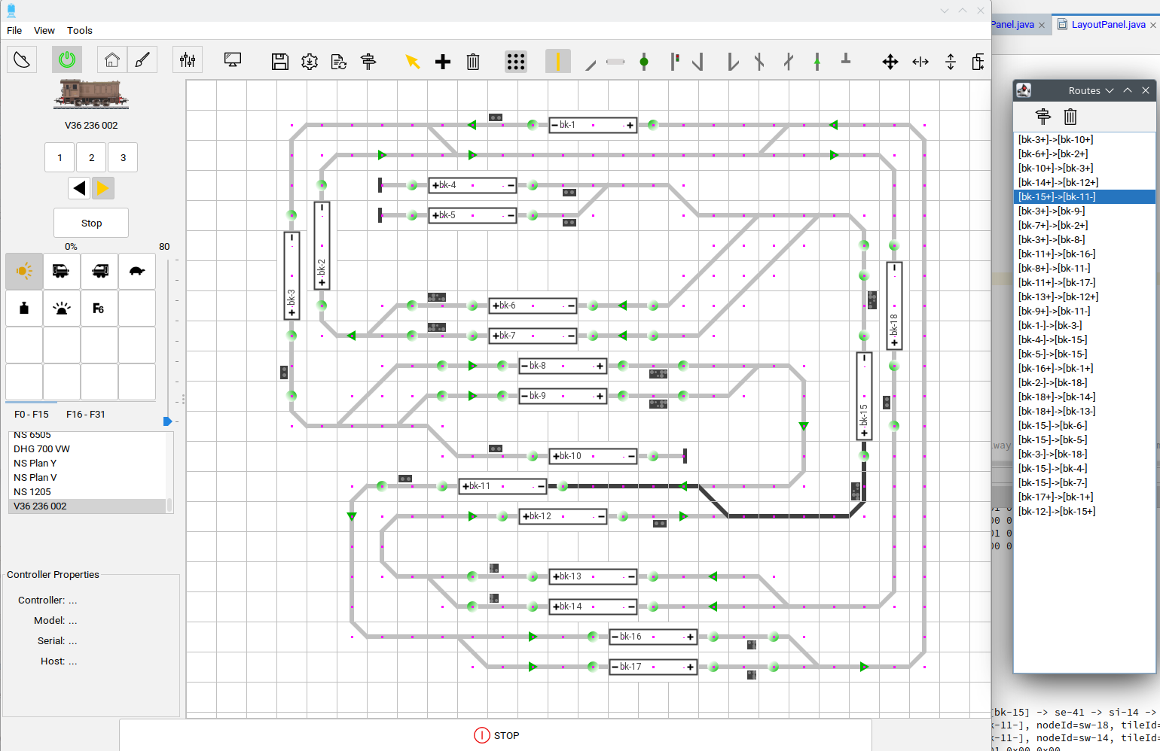Click the rotate tile icon
1160x751 pixels.
pyautogui.click(x=978, y=62)
